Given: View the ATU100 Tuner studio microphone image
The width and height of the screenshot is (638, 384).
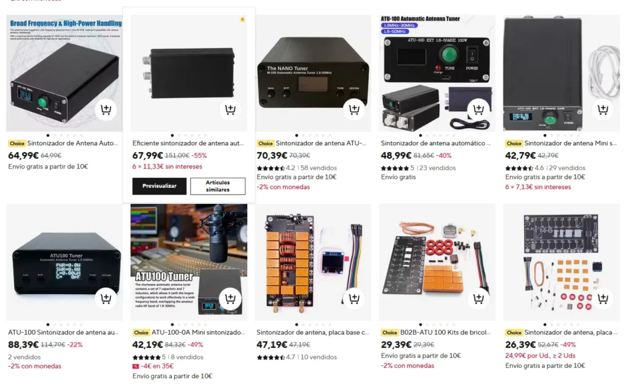Looking at the screenshot, I should pos(189,262).
